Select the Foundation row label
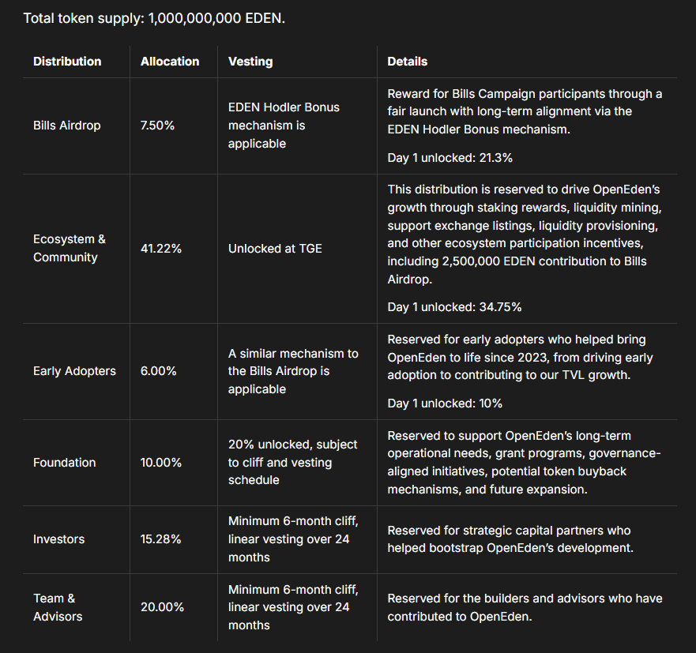The width and height of the screenshot is (696, 653). pos(65,463)
